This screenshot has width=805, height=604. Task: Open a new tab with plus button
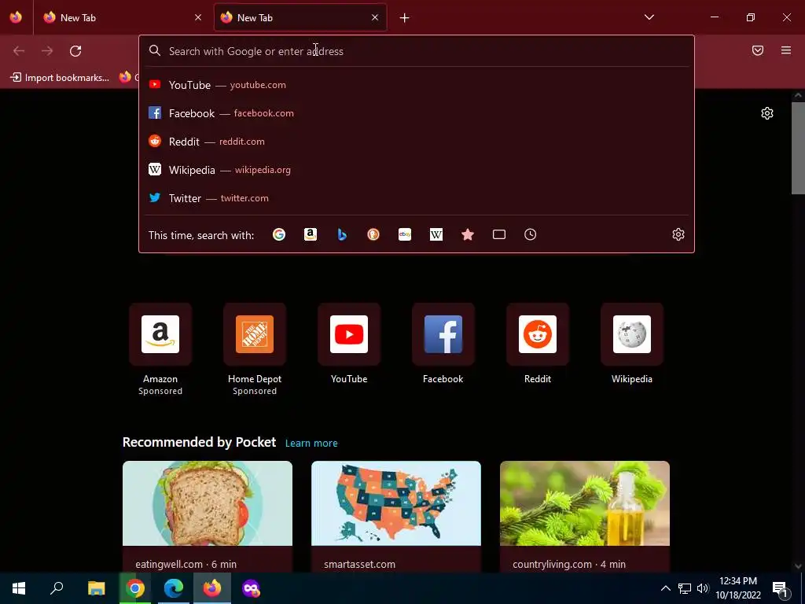click(405, 18)
